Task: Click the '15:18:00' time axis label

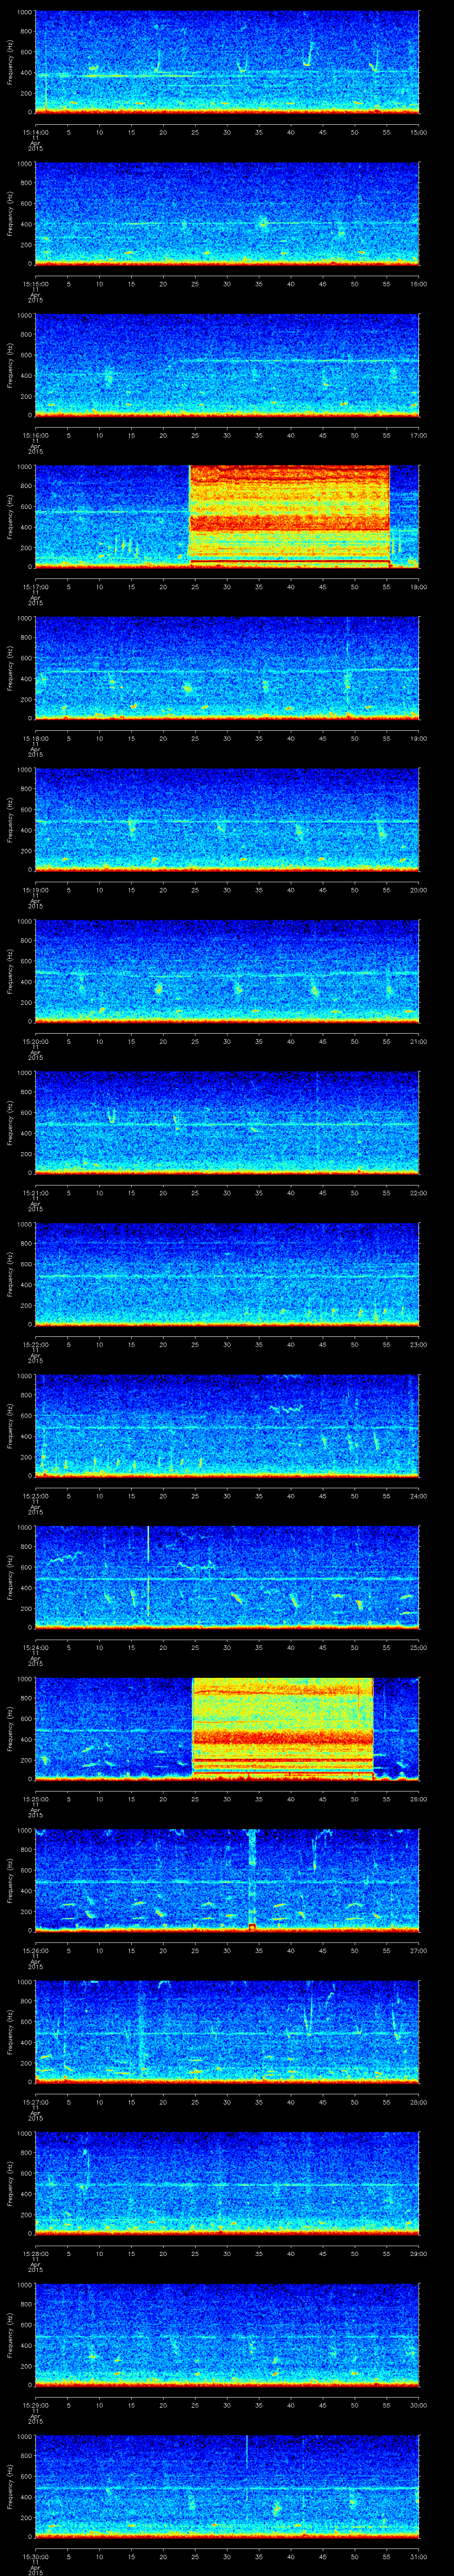Action: tap(35, 739)
